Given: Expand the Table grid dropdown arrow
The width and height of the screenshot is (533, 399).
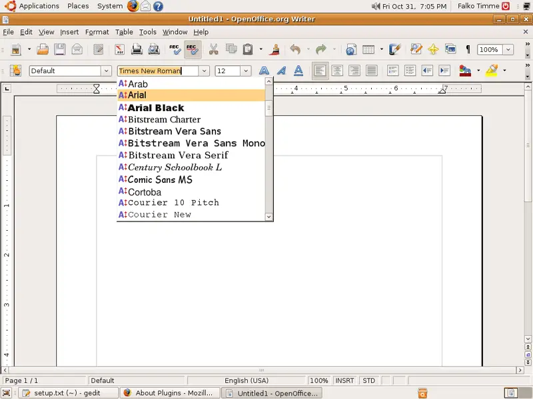Looking at the screenshot, I should [x=381, y=49].
